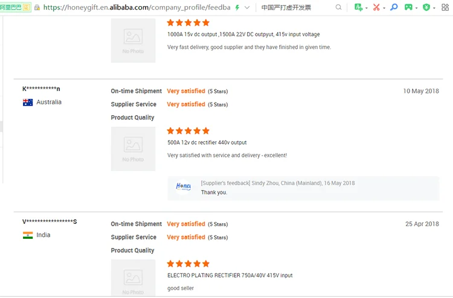
Task: Click the padlock site security icon
Action: [37, 7]
